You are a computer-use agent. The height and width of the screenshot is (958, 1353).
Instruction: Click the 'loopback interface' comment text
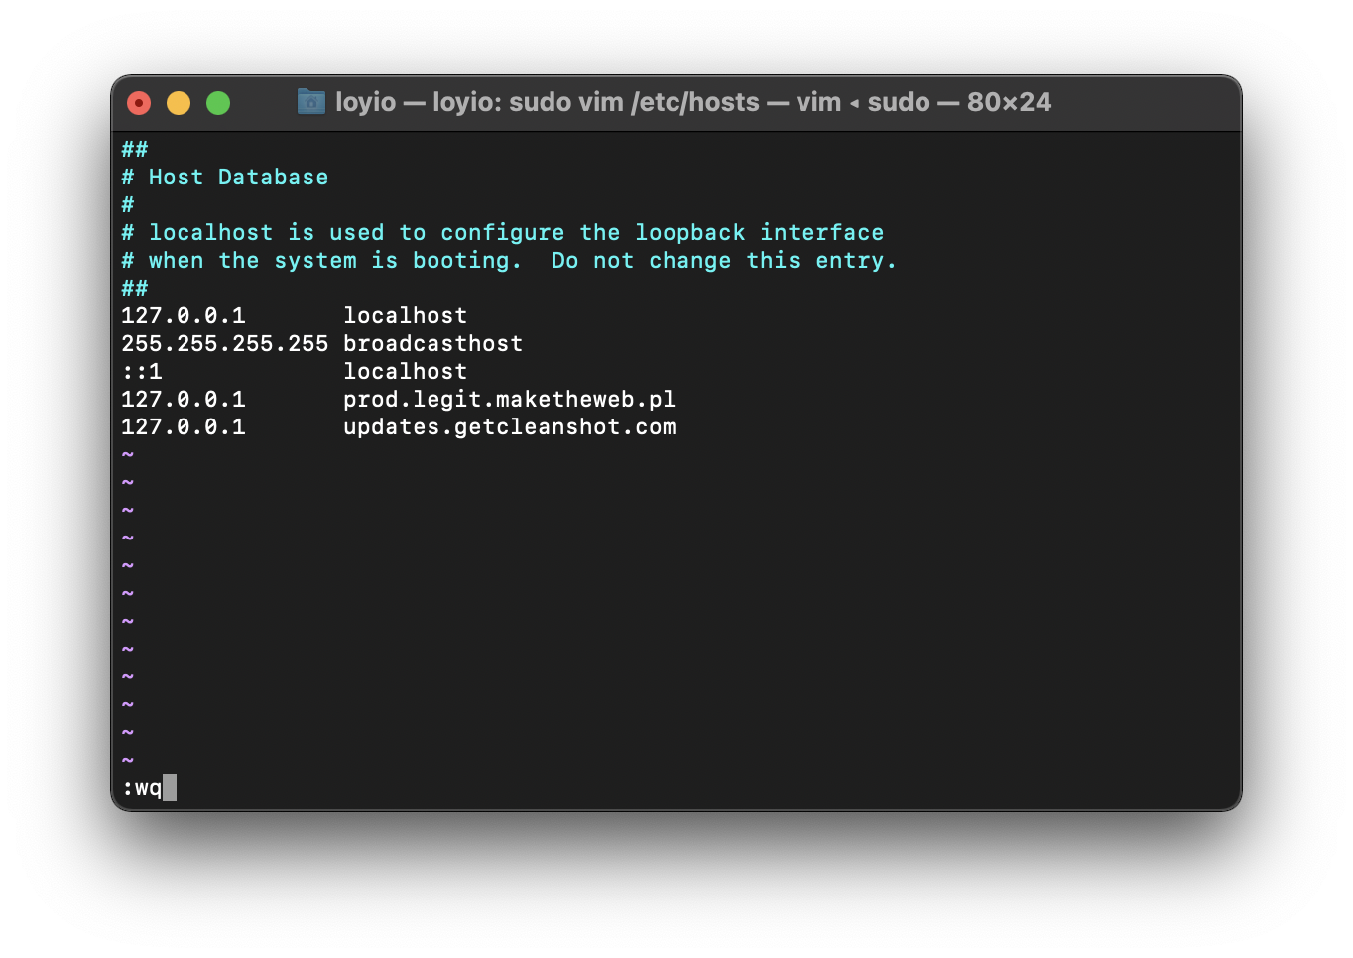point(759,233)
